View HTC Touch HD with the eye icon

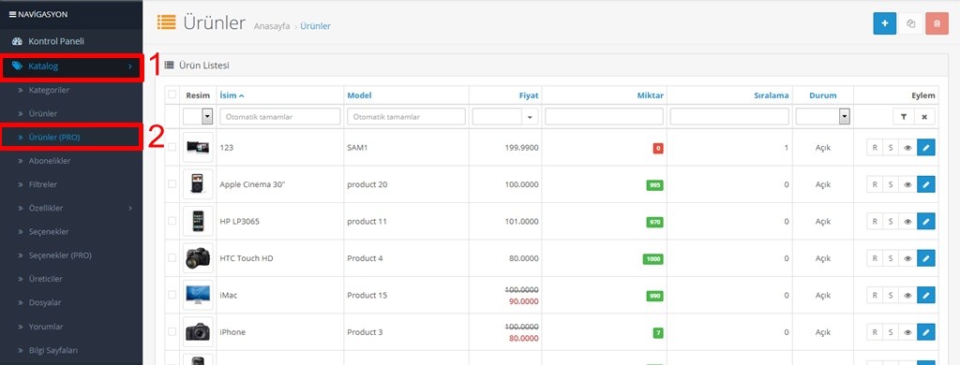tap(907, 258)
